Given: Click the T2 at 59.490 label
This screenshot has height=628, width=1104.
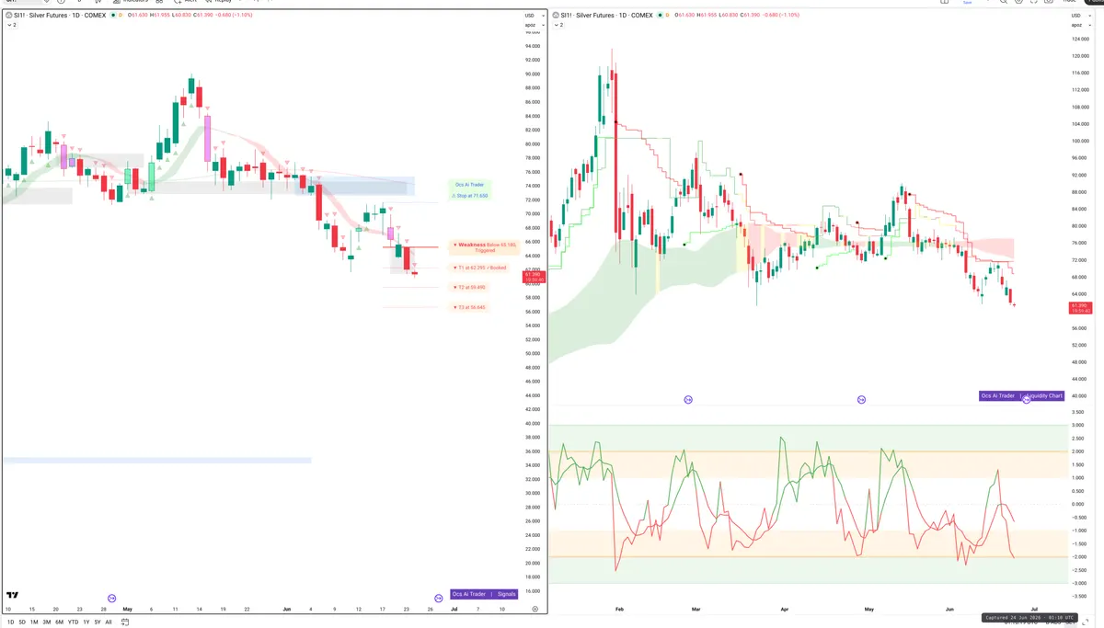Looking at the screenshot, I should click(469, 287).
